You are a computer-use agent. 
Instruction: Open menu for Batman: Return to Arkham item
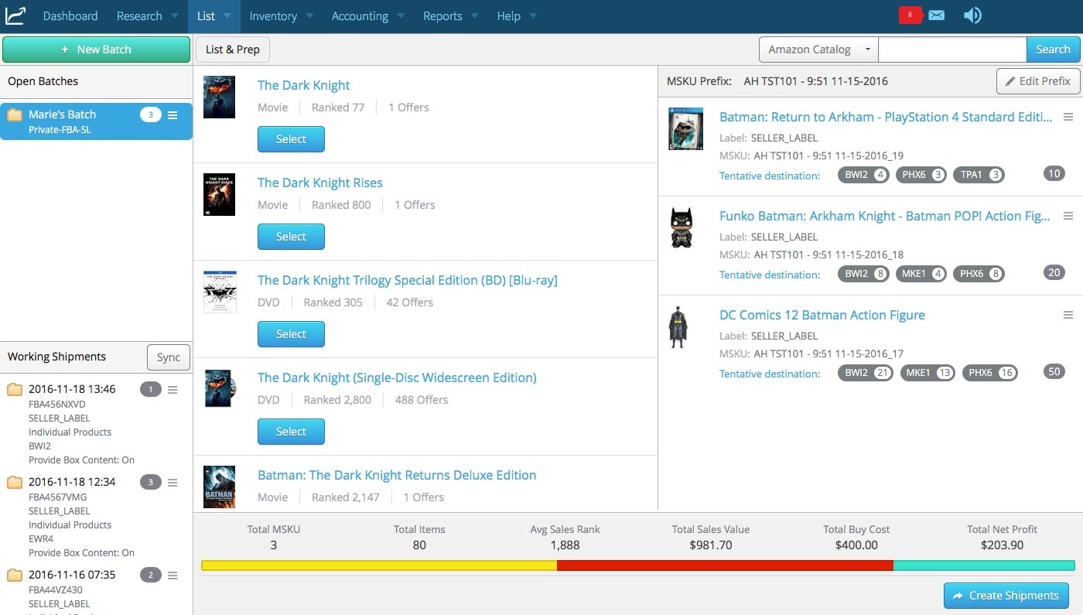1068,117
